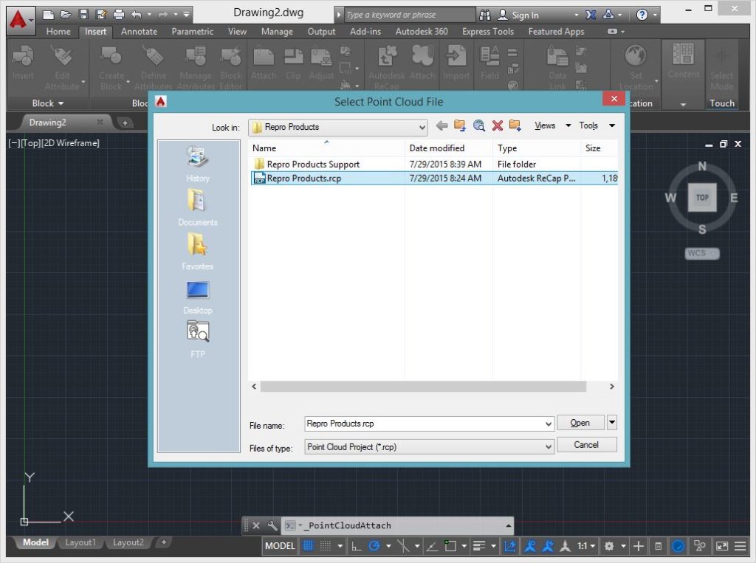Click [2D Wireframe] visual style label

coord(70,143)
